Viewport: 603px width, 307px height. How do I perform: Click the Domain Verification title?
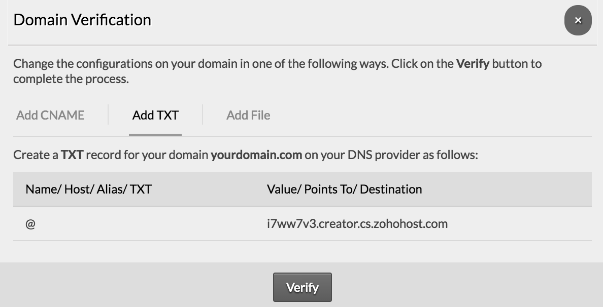[82, 20]
